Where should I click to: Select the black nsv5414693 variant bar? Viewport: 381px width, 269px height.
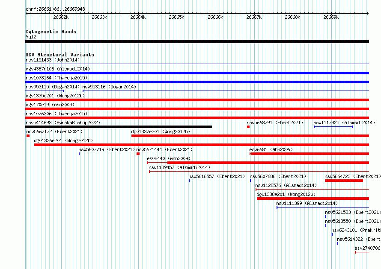(119, 127)
